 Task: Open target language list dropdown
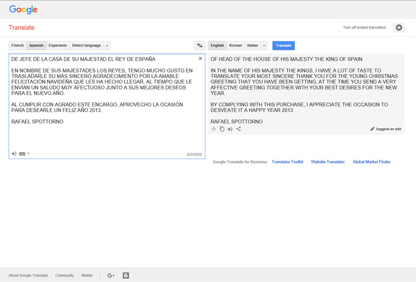coord(264,45)
